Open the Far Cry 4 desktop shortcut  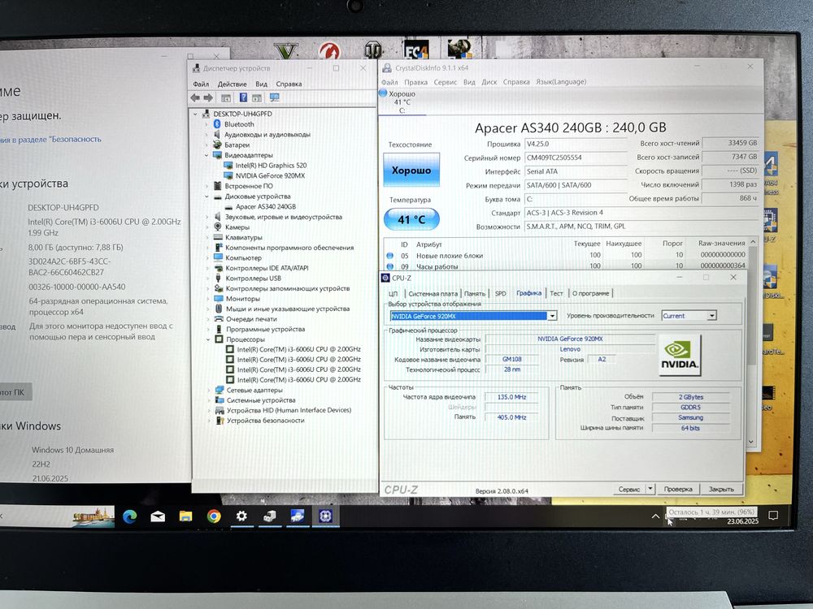[416, 50]
